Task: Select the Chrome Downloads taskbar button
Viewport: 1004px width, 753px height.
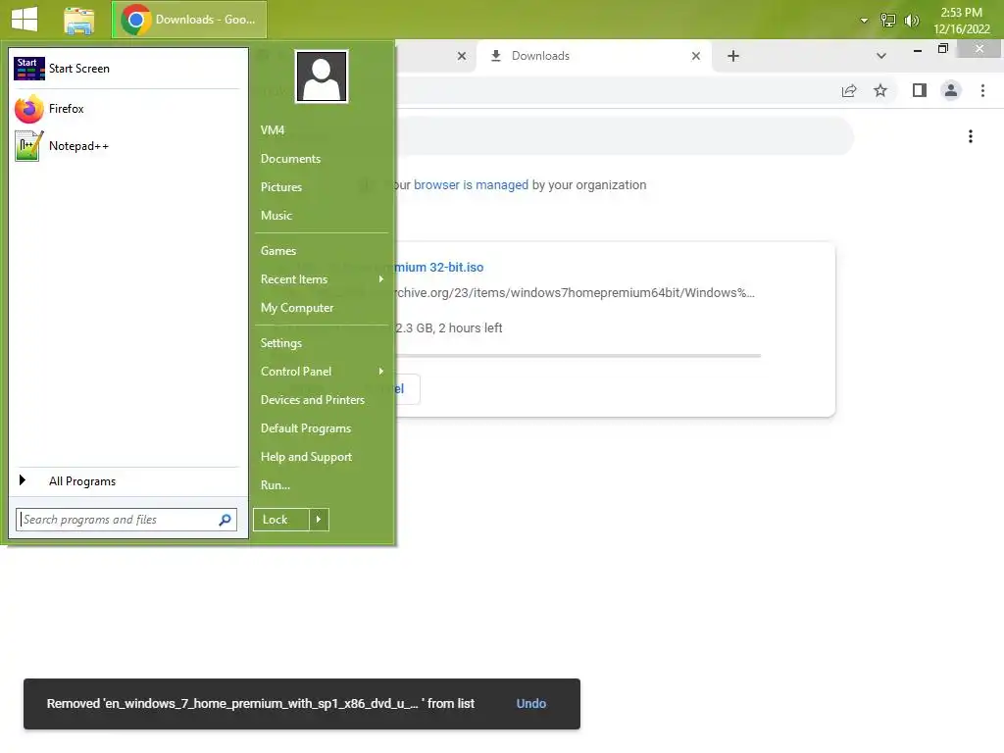Action: pyautogui.click(x=189, y=20)
